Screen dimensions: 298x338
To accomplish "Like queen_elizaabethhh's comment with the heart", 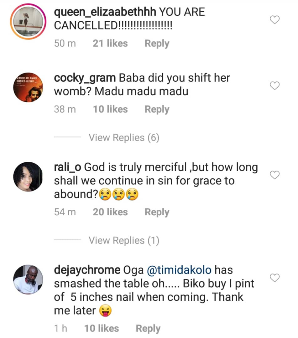I will 274,20.
